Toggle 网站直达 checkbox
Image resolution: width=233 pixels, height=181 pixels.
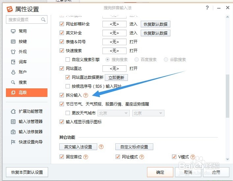pyautogui.click(x=62, y=69)
